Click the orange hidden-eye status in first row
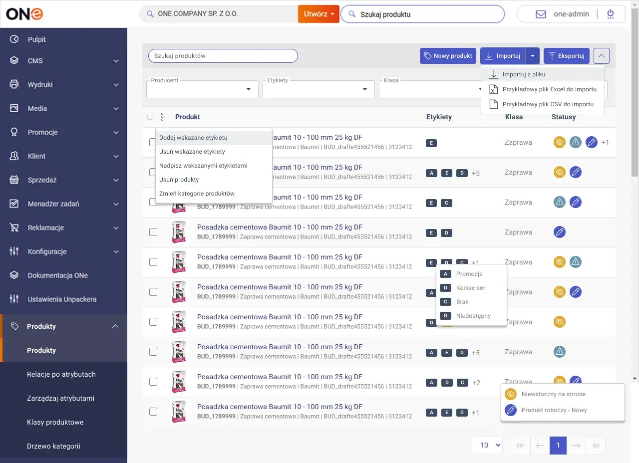The height and width of the screenshot is (463, 639). click(x=560, y=142)
